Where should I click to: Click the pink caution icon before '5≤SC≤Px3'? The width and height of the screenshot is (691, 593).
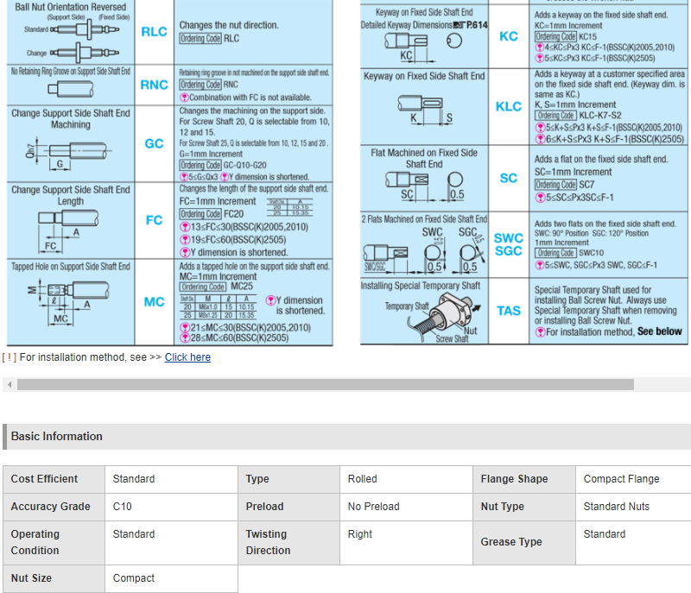pos(540,198)
